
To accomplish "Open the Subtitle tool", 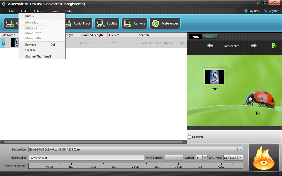I will [x=107, y=23].
